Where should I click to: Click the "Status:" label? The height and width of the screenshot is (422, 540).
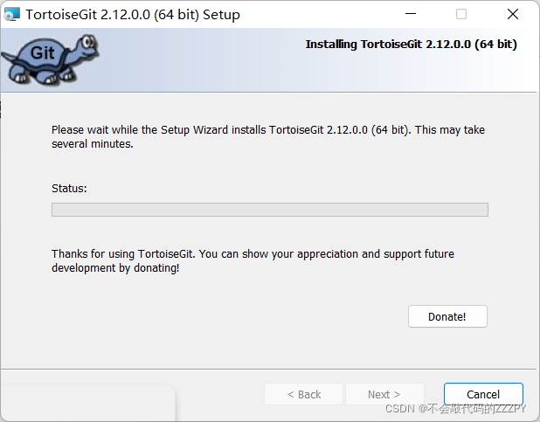[x=69, y=189]
